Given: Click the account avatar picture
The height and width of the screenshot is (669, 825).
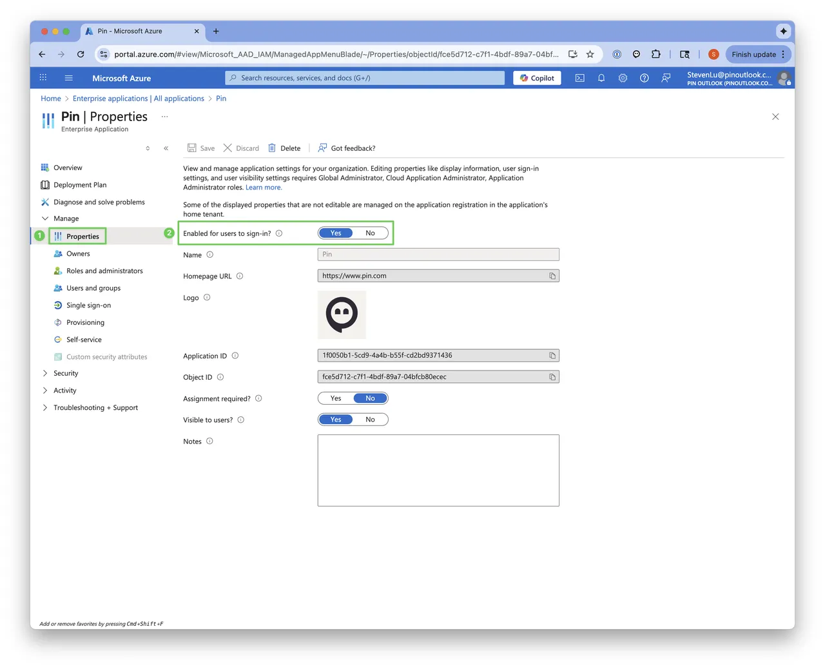Looking at the screenshot, I should 784,78.
